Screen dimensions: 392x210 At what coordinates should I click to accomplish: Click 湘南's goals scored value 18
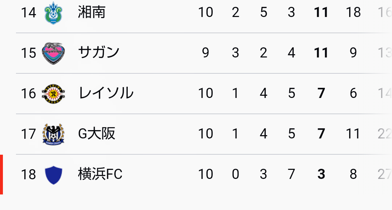point(353,13)
